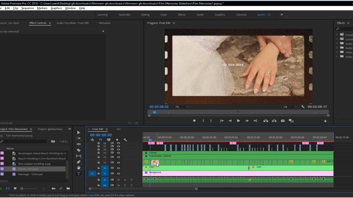
Task: Expand the first Video folder in Effects
Action: coord(337,52)
